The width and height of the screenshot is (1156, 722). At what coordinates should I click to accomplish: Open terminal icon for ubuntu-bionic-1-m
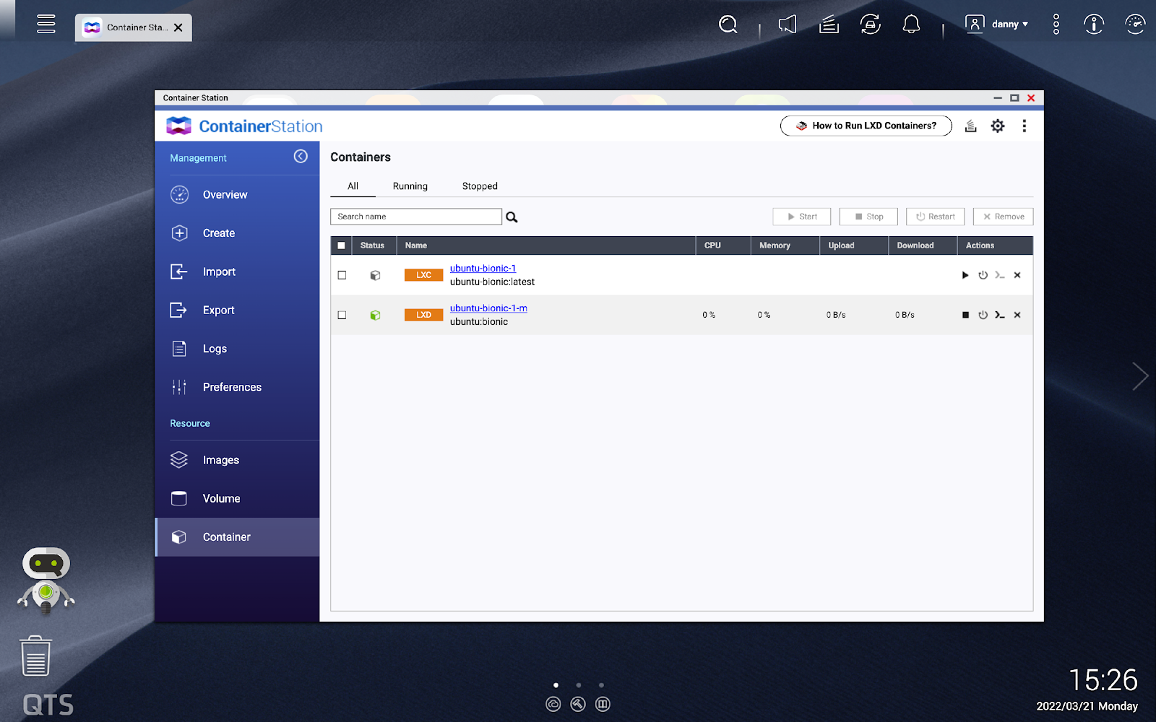(x=1000, y=315)
